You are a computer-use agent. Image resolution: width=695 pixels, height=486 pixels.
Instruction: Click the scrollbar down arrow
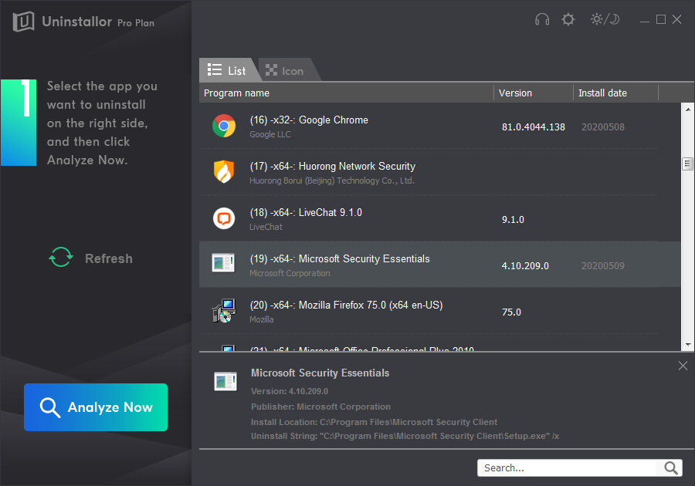(x=688, y=344)
